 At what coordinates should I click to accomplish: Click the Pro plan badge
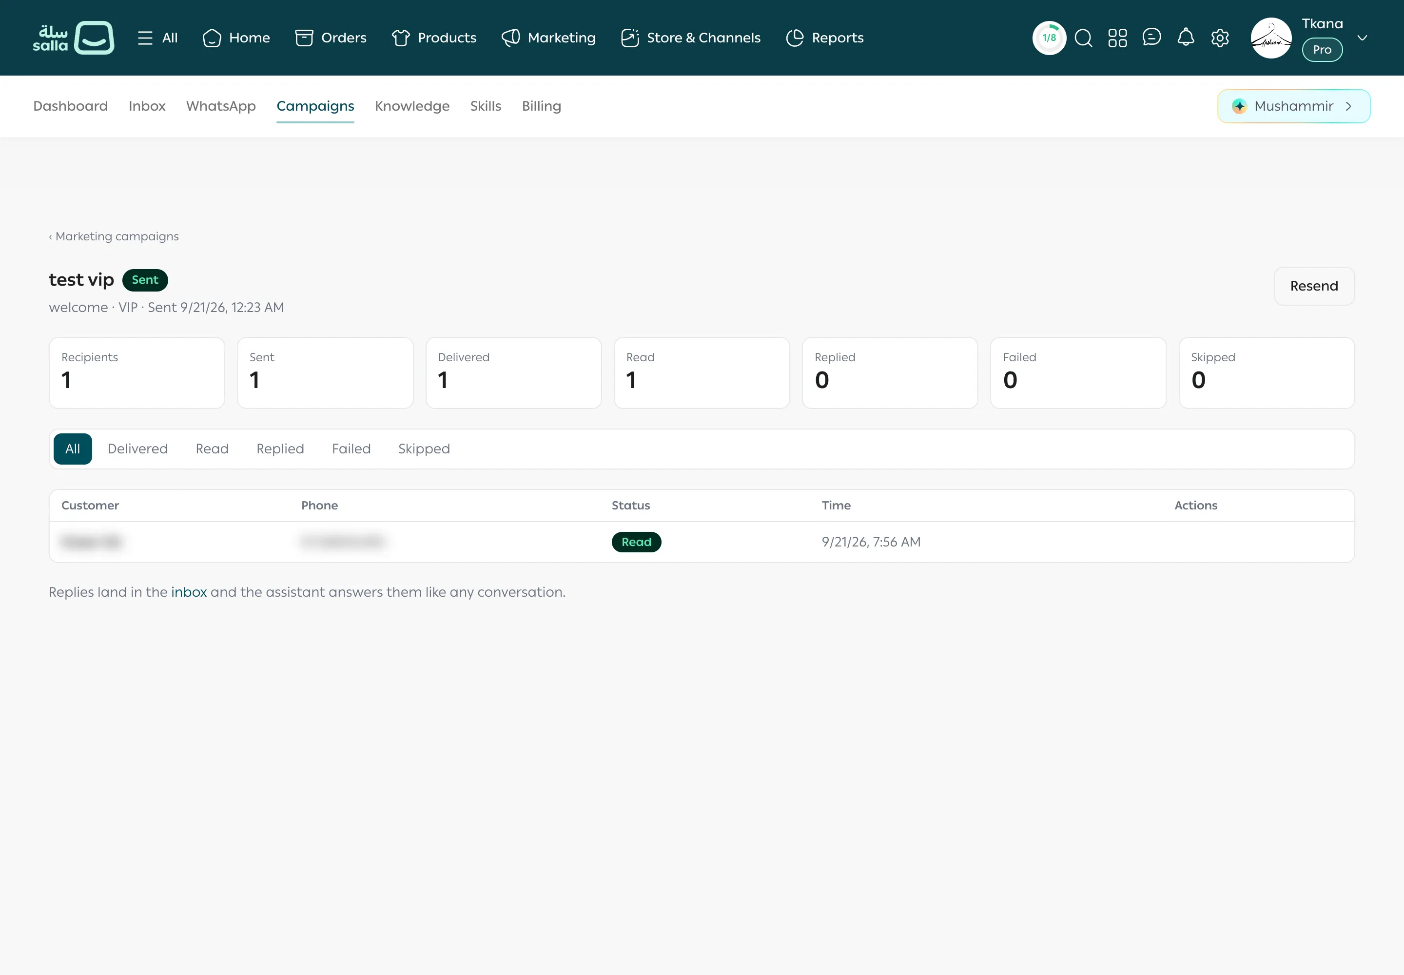pyautogui.click(x=1322, y=50)
